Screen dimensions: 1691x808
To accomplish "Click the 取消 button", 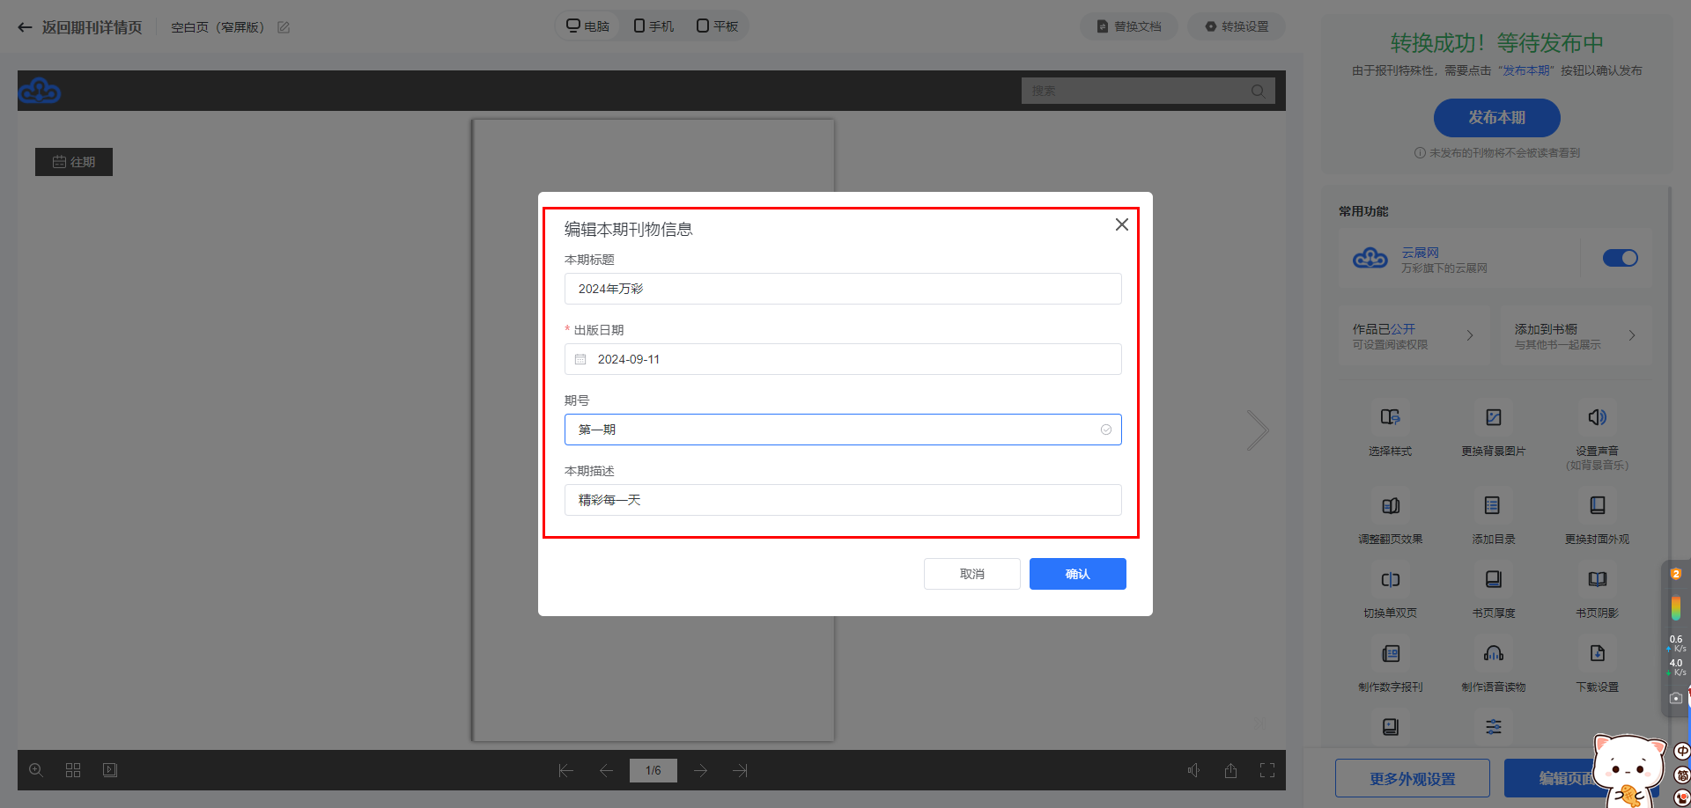I will (971, 574).
